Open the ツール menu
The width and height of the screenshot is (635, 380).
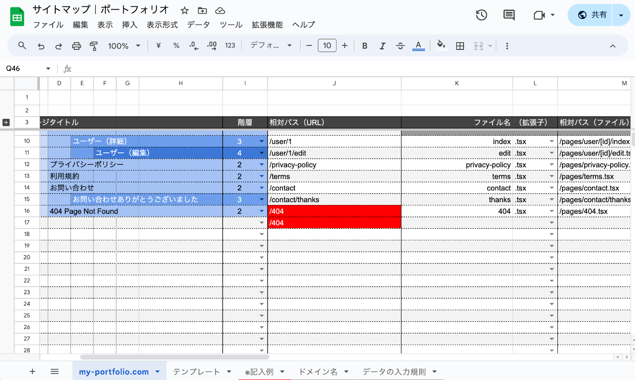[x=231, y=25]
